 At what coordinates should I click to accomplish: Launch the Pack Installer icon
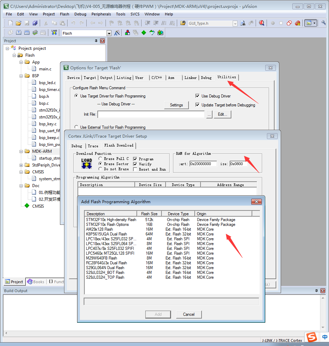[x=160, y=33]
